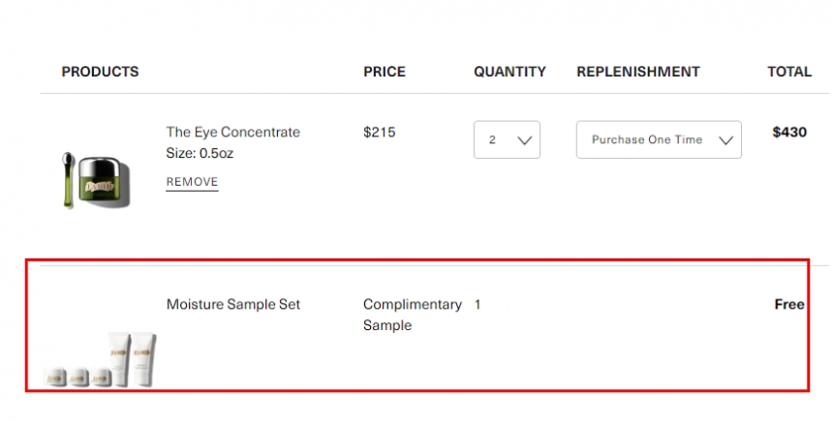Click the TOTAL column header
Screen dimensions: 833x422
pyautogui.click(x=788, y=72)
